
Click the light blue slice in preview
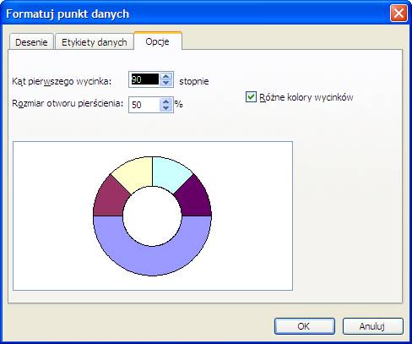pyautogui.click(x=169, y=172)
